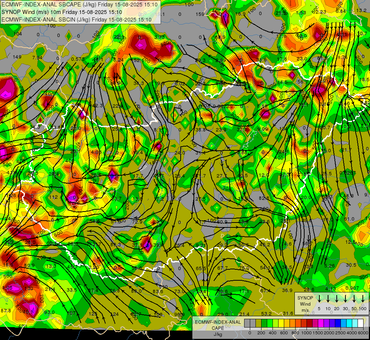This screenshot has width=370, height=340.
Task: Click the map value 9.21
Action: (x=201, y=246)
